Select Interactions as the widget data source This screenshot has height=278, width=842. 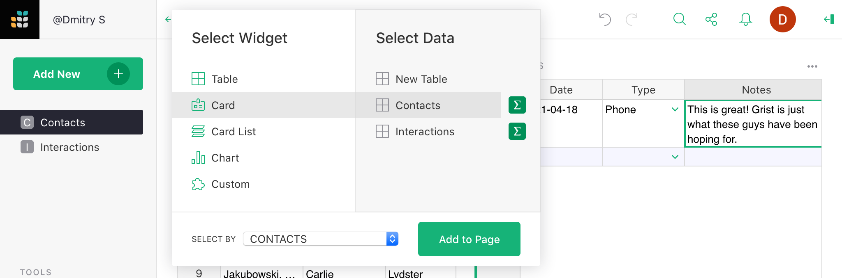coord(425,131)
